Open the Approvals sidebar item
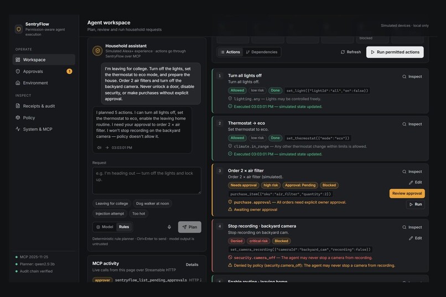446x297 pixels. (44, 71)
